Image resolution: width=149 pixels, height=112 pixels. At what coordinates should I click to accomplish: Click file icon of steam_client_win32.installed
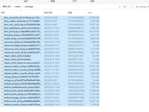2,56
